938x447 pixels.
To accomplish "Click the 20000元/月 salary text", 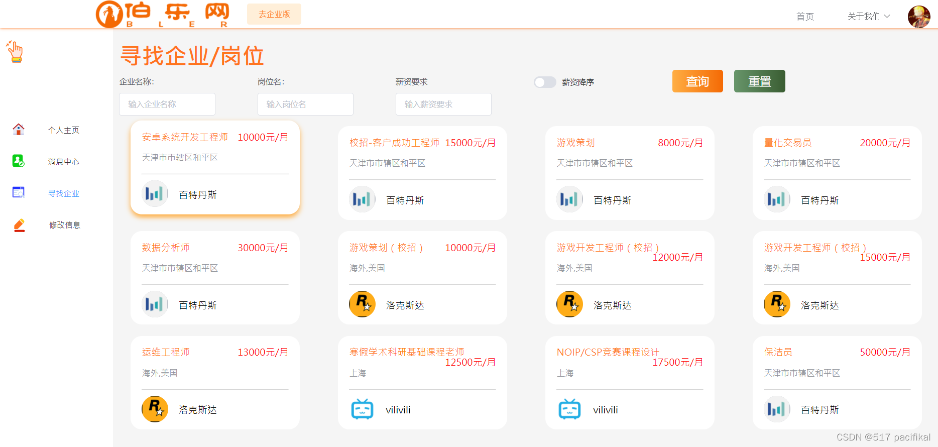I will (885, 143).
